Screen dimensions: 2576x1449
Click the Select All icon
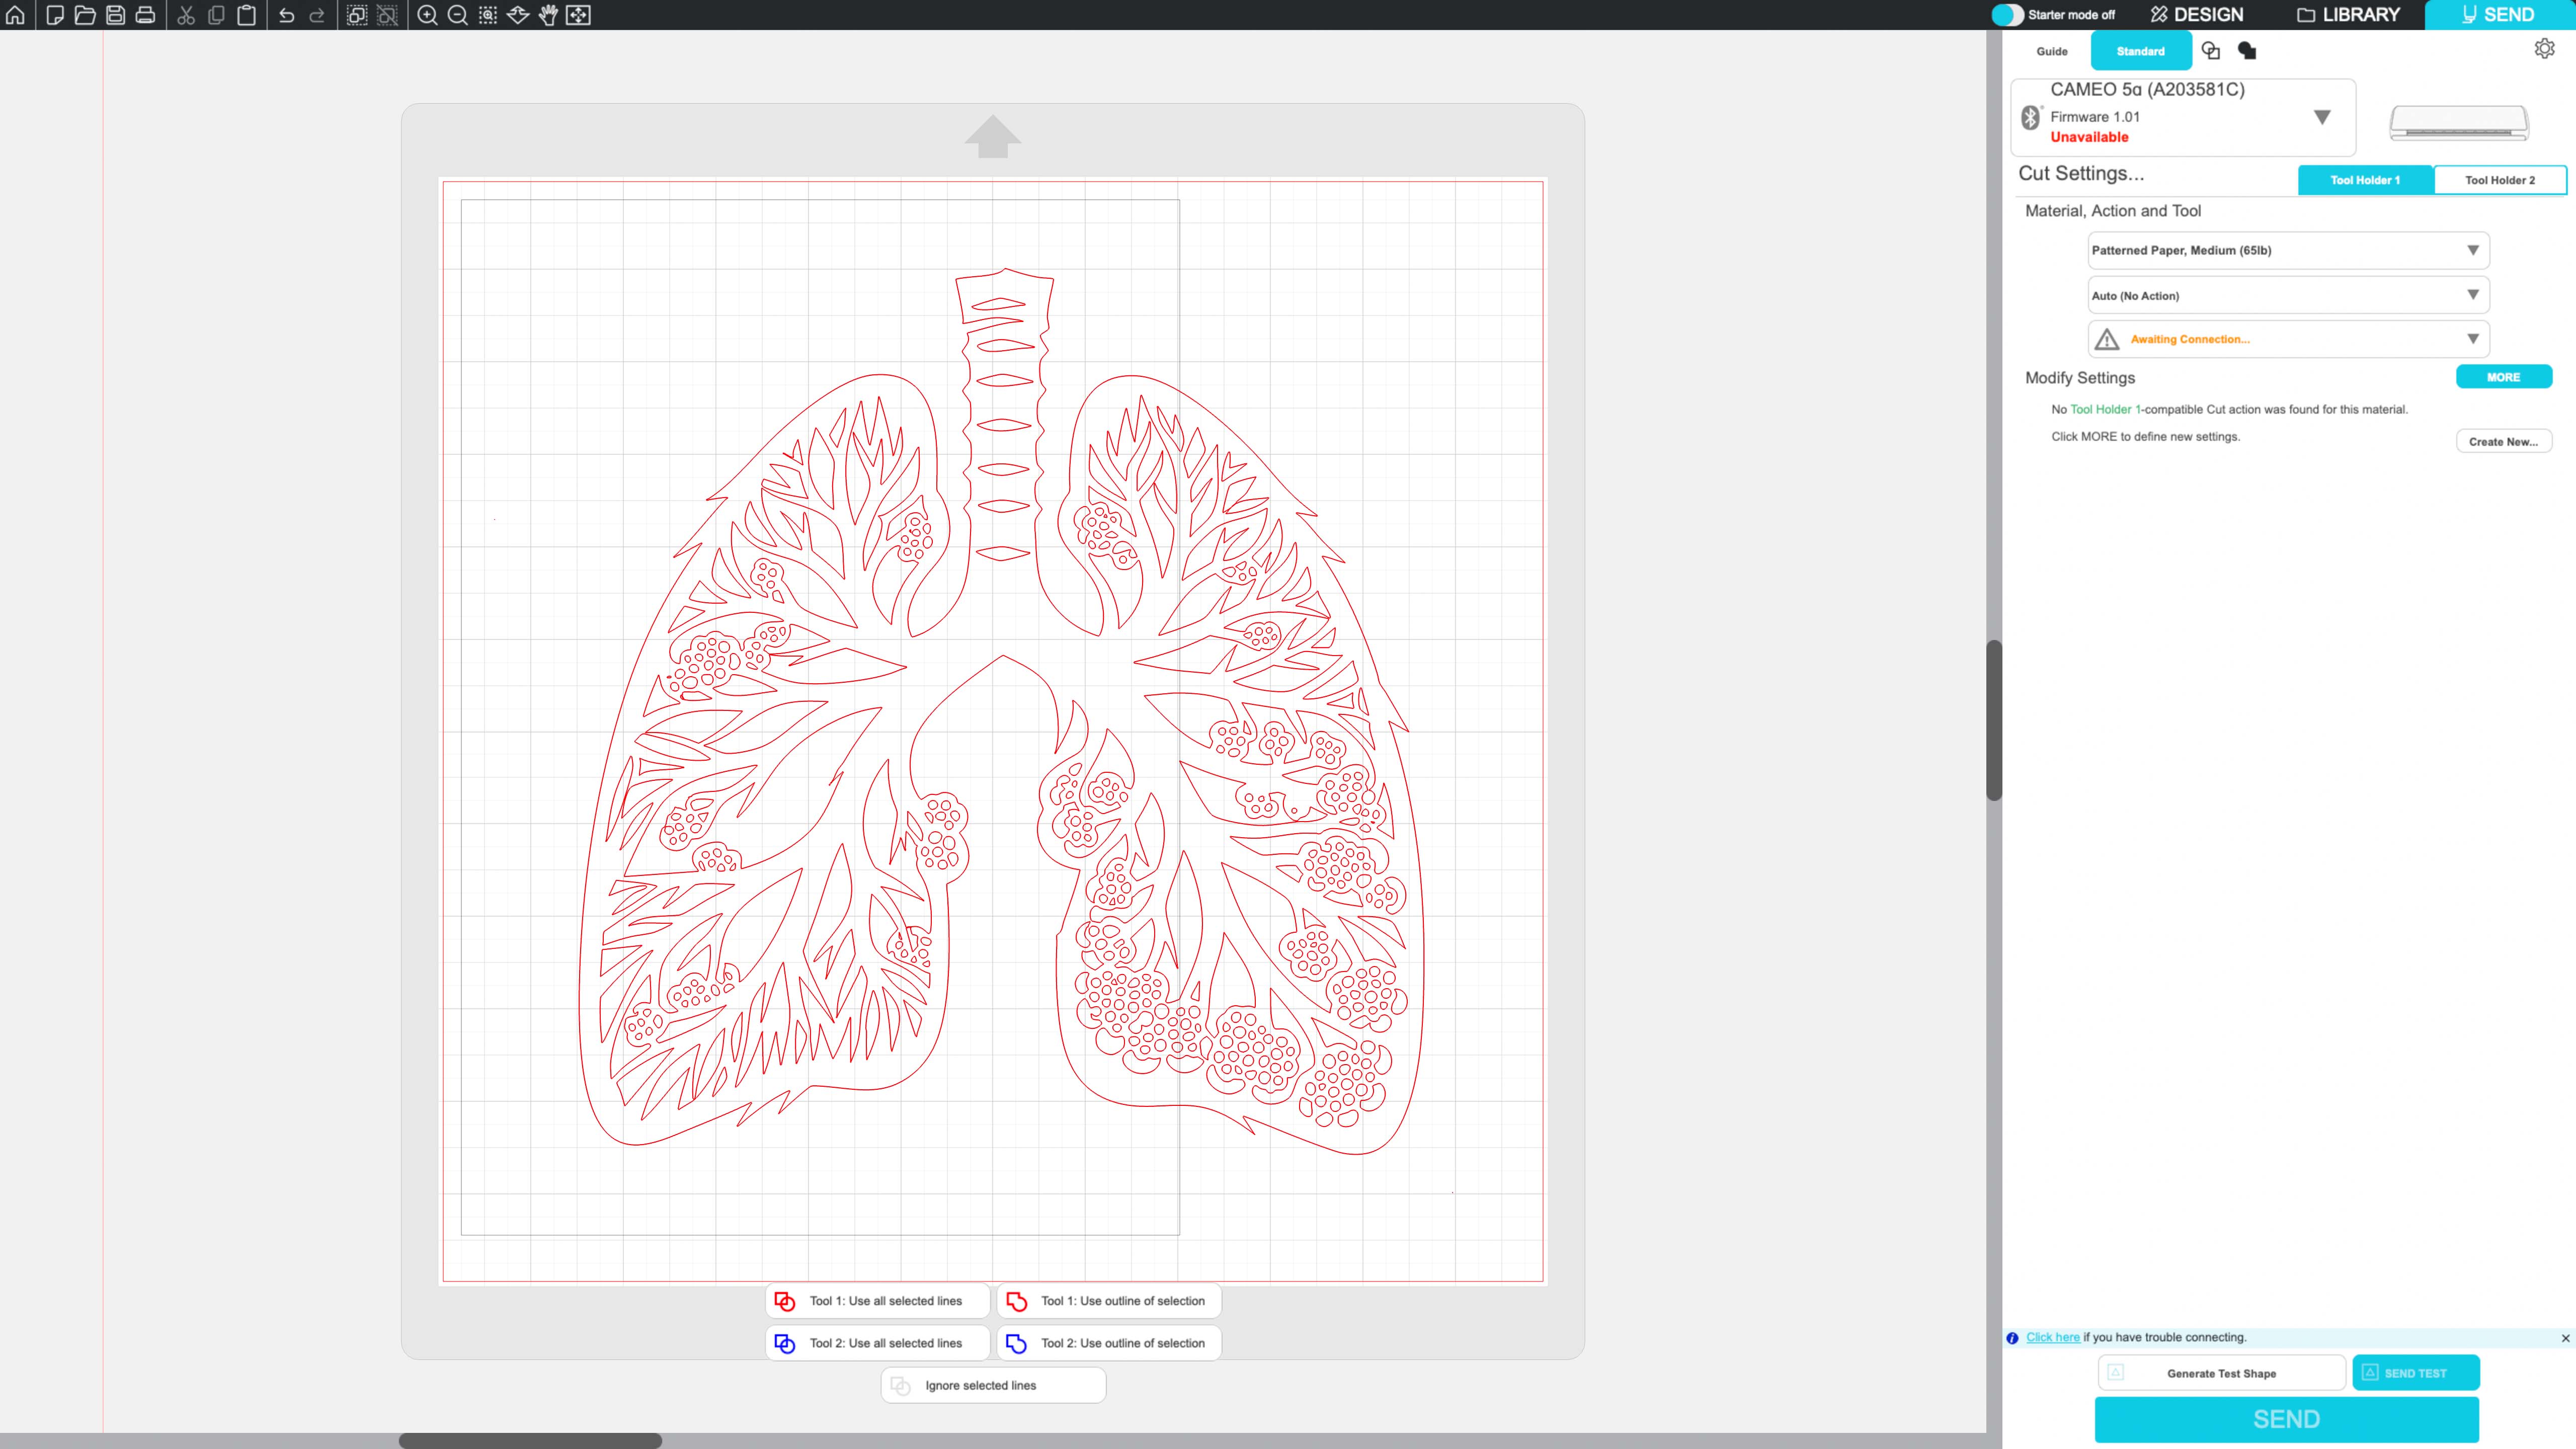pos(357,15)
